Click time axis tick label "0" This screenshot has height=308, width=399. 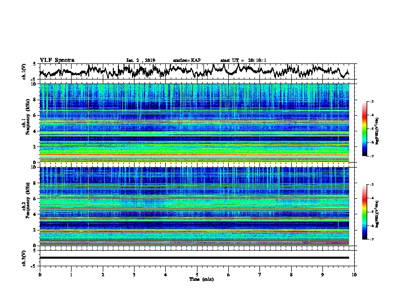[40, 275]
